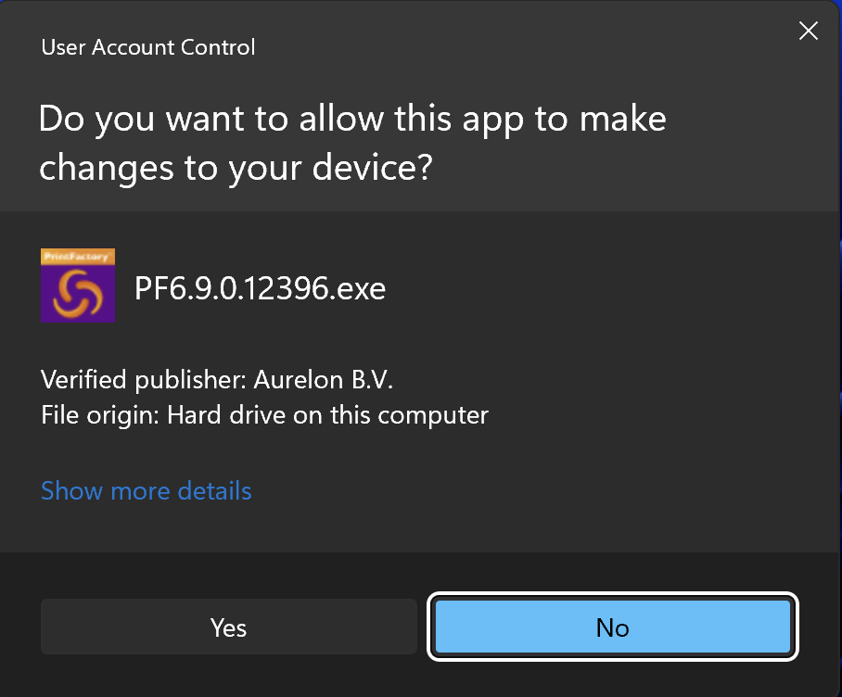Click the PrintFactory banner atop the icon
842x697 pixels.
tap(78, 256)
